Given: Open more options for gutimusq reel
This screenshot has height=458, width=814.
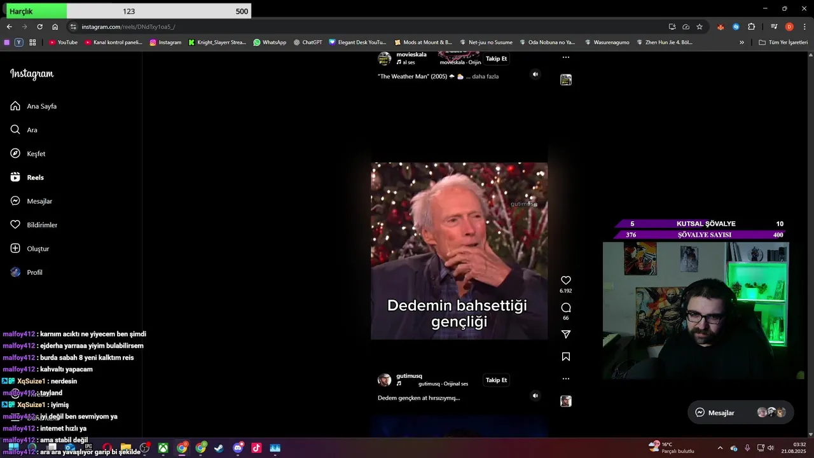Looking at the screenshot, I should click(565, 378).
